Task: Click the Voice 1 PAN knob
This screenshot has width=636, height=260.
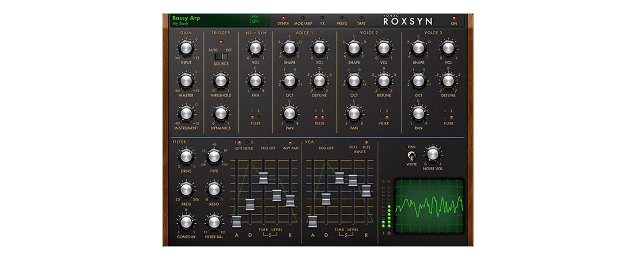Action: [x=290, y=113]
